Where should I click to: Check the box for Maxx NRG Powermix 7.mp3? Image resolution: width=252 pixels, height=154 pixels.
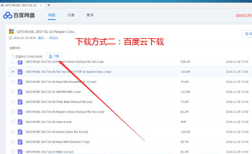(13, 142)
